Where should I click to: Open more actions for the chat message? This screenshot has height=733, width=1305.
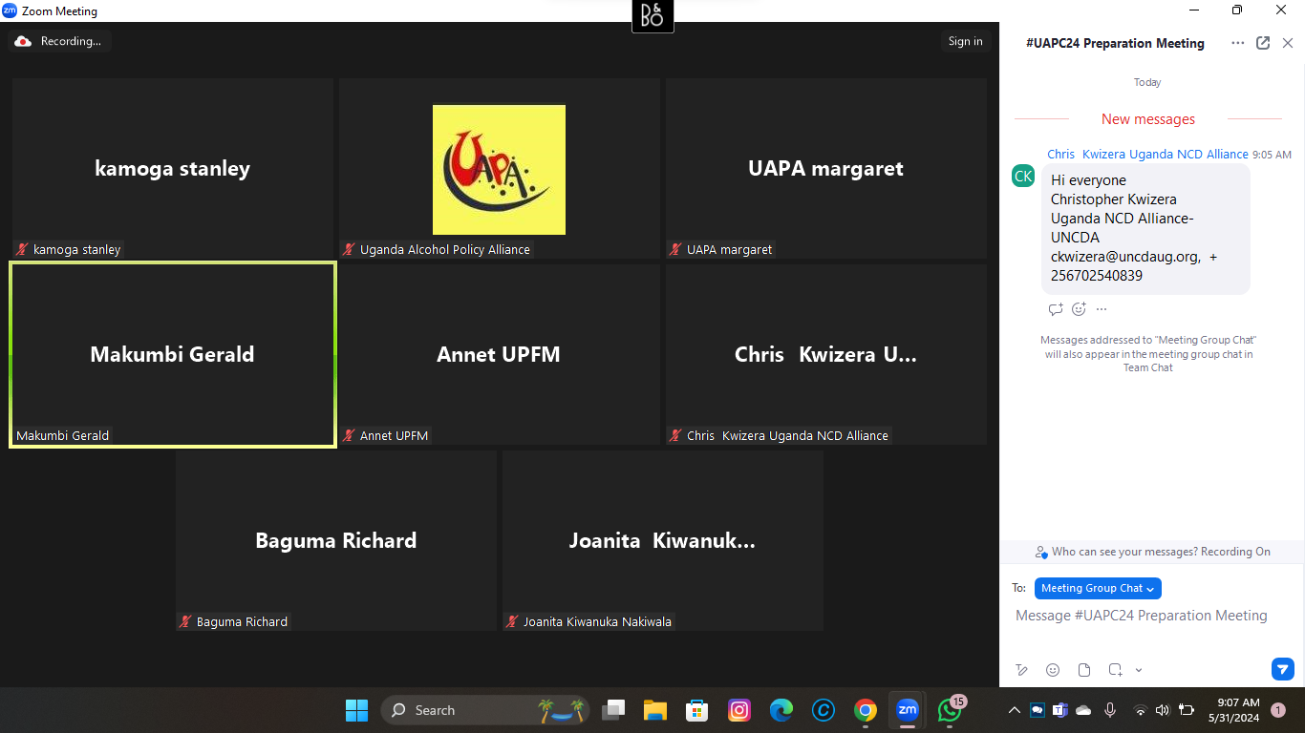[x=1102, y=309]
